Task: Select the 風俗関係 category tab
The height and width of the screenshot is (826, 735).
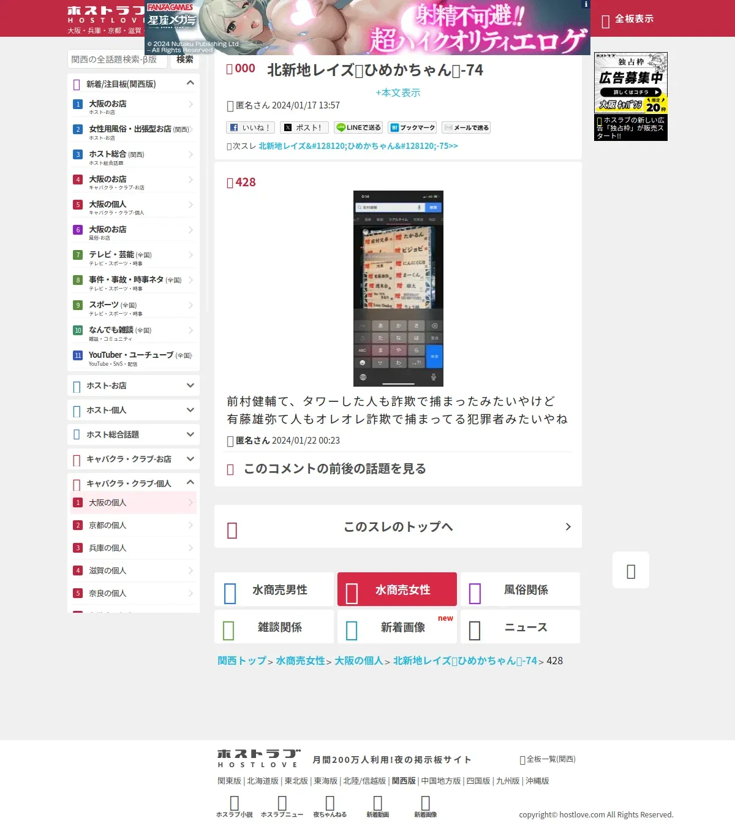Action: tap(520, 589)
